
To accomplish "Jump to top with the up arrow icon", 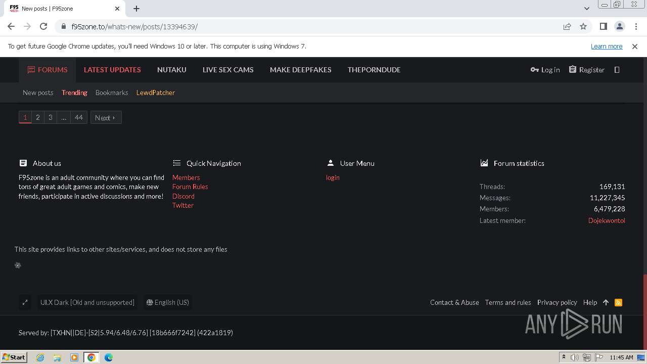I will (606, 302).
